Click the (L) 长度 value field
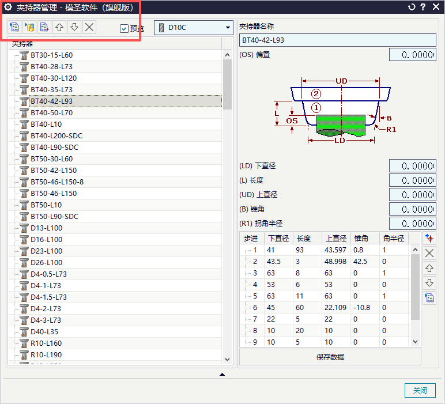Screen dimensions: 445x404 [412, 180]
